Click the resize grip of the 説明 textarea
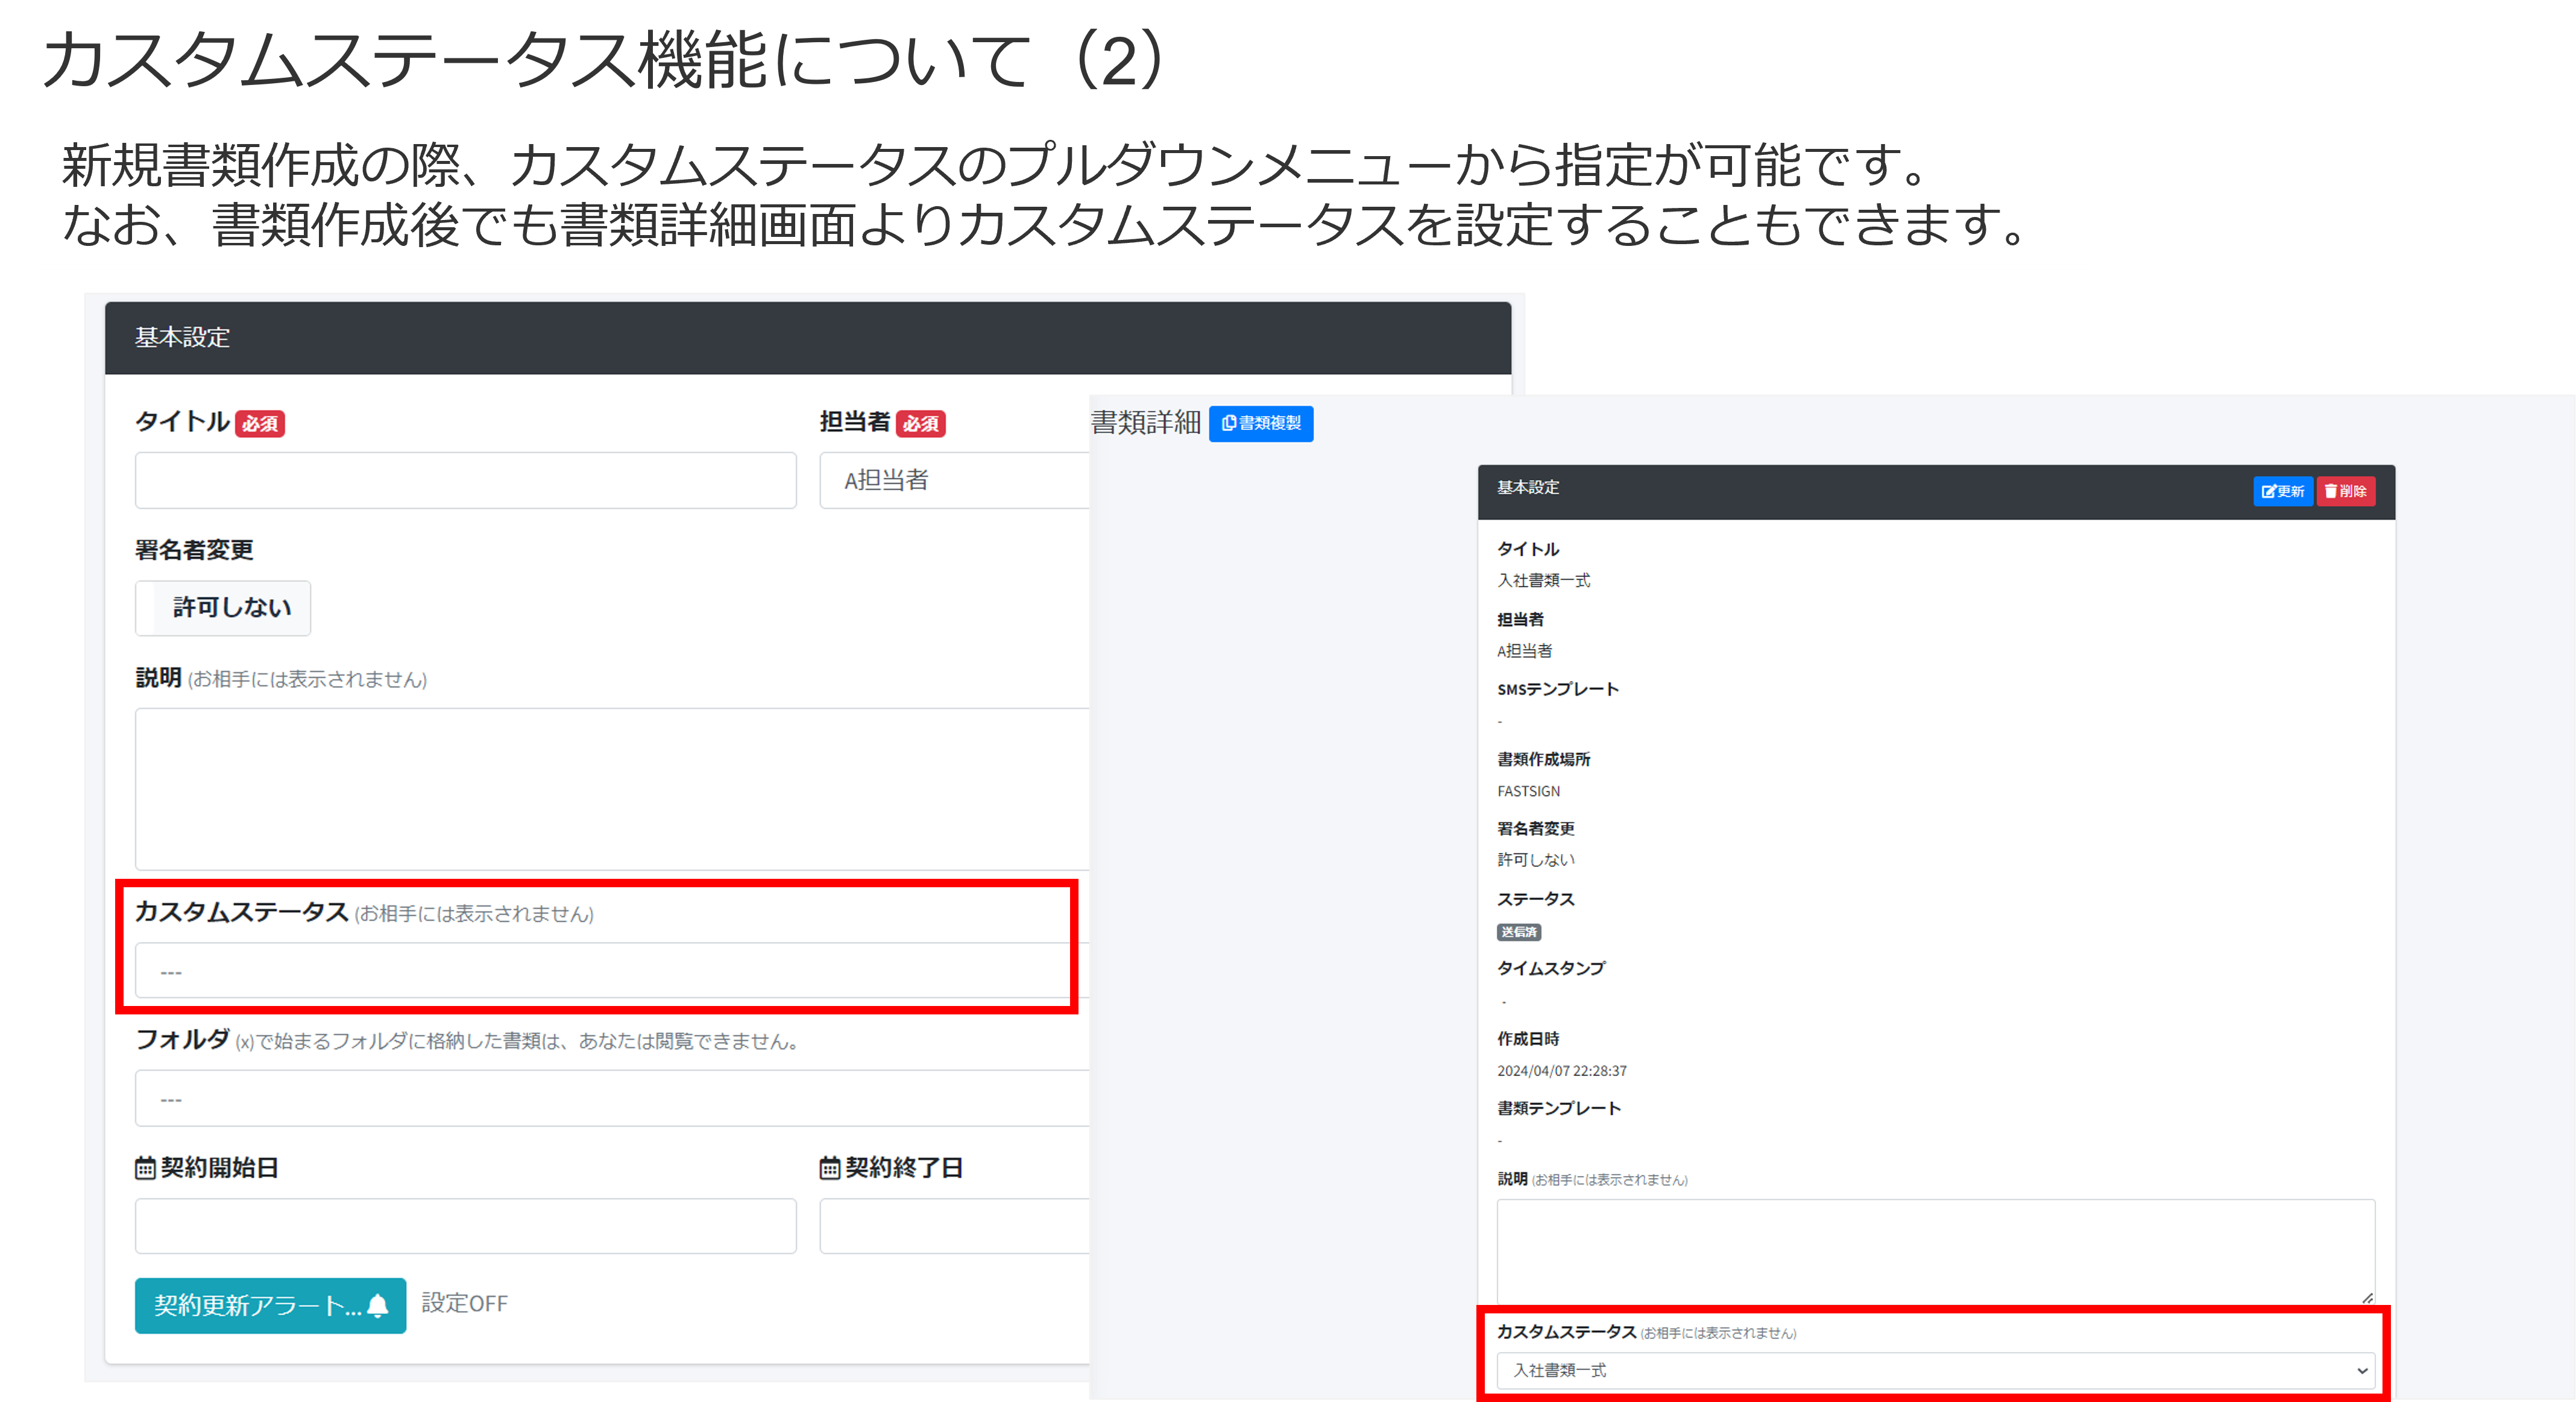2576x1402 pixels. [2367, 1297]
